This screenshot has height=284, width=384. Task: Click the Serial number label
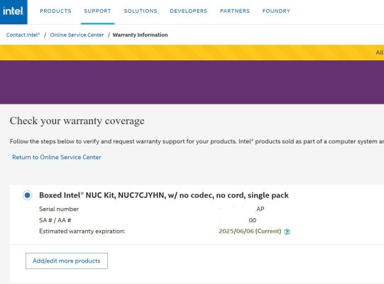point(59,209)
